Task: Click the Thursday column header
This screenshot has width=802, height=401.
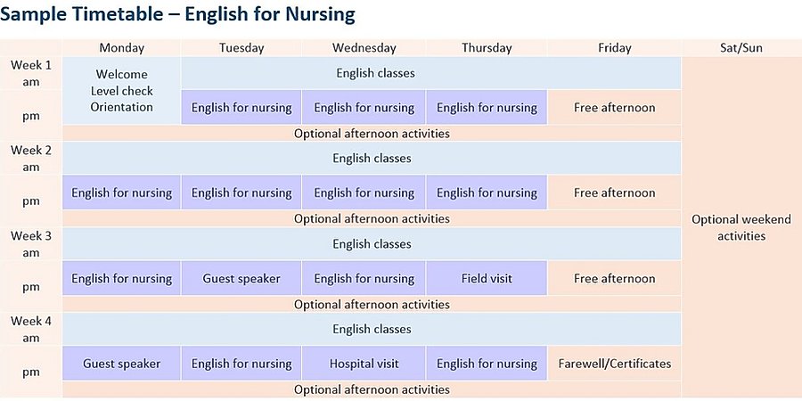Action: [x=487, y=48]
